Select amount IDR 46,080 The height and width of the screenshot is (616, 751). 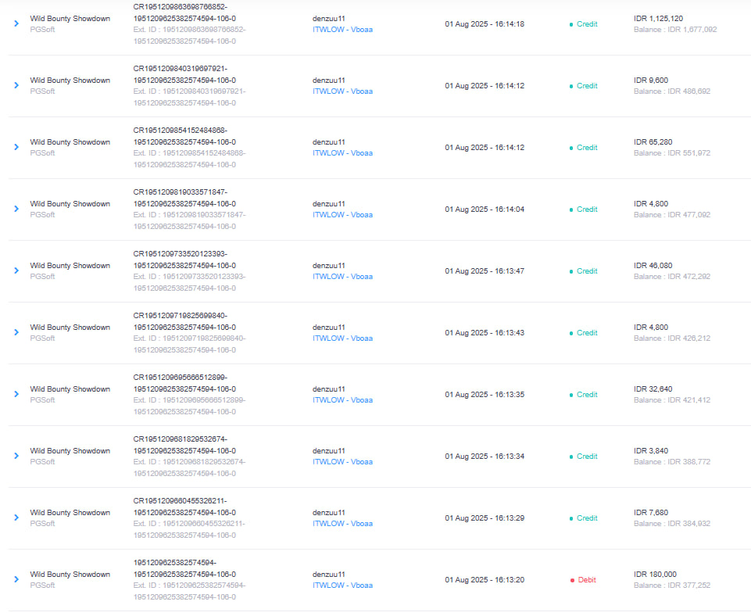tap(653, 265)
